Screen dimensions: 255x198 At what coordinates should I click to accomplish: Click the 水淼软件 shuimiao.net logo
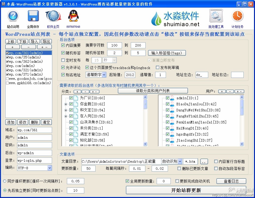pyautogui.click(x=176, y=19)
